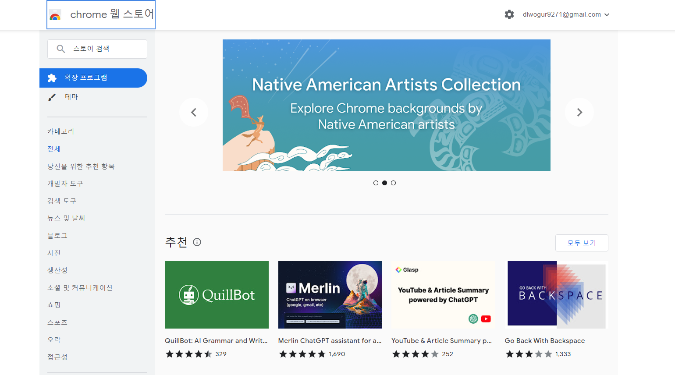675x375 pixels.
Task: Click the Chrome Web Store rainbow logo
Action: [55, 15]
